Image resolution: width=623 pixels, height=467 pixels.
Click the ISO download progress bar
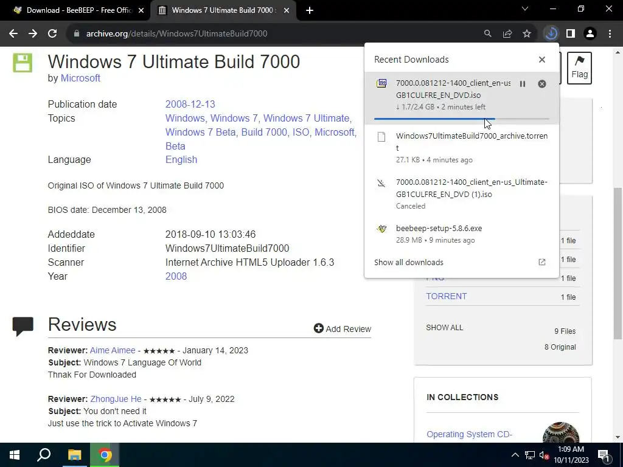point(461,119)
